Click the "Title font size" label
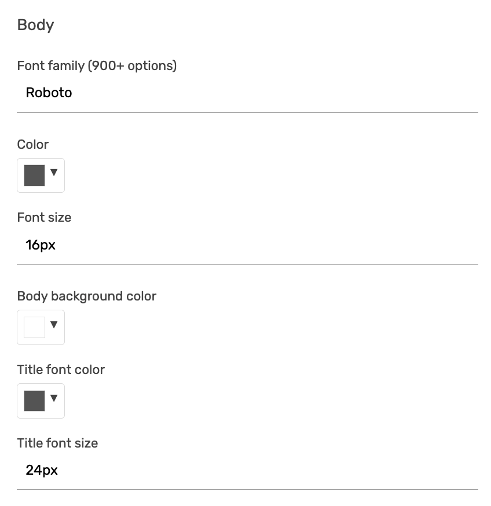Viewport: 491px width, 506px height. (57, 443)
